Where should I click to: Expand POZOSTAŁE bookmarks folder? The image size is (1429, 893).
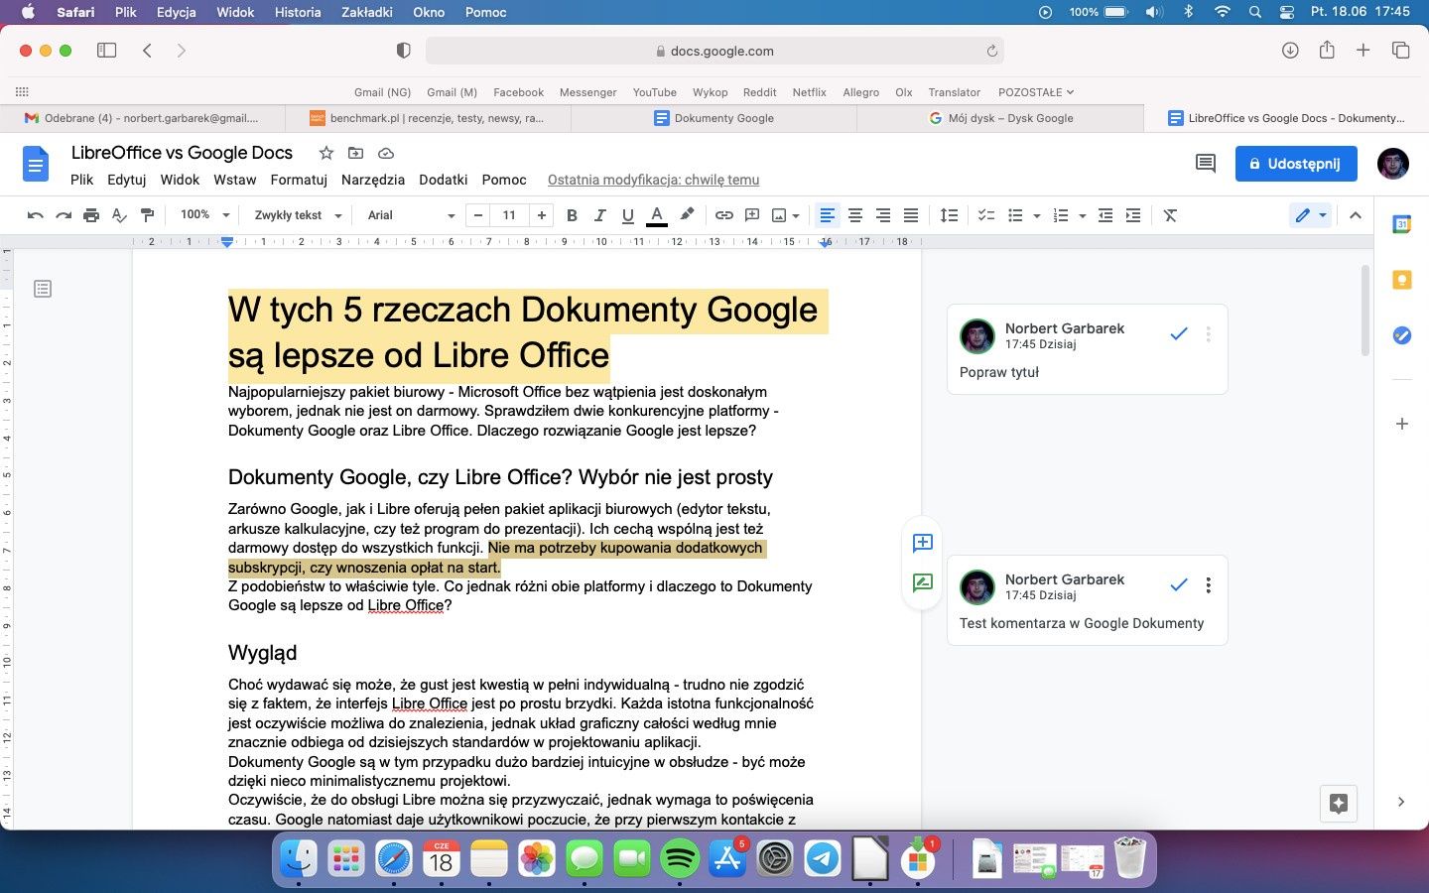tap(1036, 92)
